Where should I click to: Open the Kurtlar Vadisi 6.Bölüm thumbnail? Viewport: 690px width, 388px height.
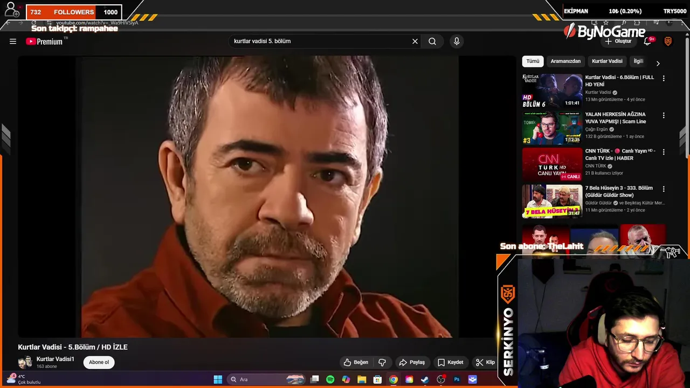tap(552, 91)
